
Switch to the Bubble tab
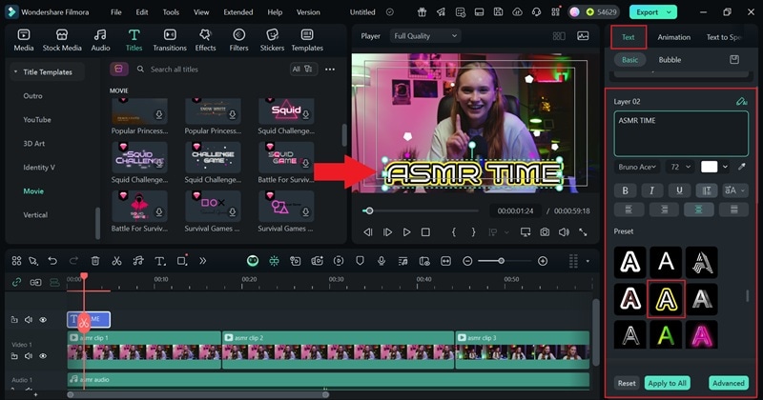pyautogui.click(x=670, y=60)
